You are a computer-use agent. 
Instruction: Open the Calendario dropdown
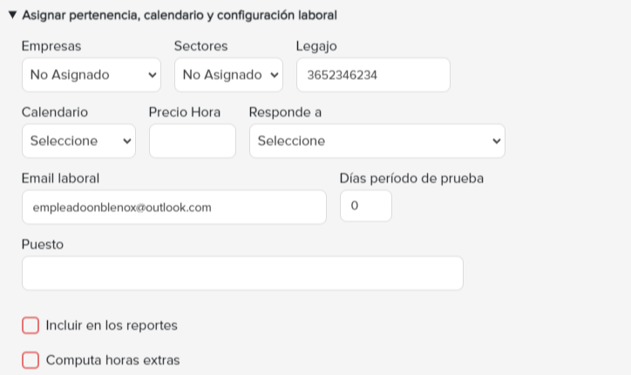point(78,141)
